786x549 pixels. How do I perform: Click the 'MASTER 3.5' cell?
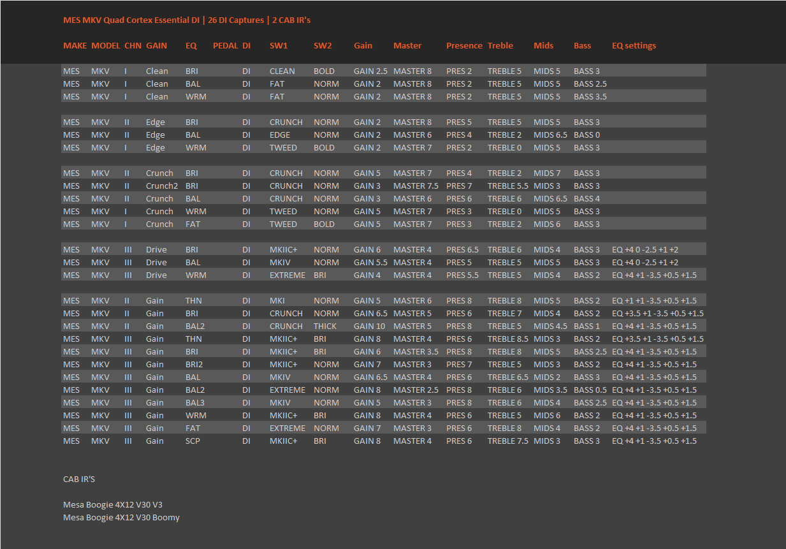coord(416,352)
